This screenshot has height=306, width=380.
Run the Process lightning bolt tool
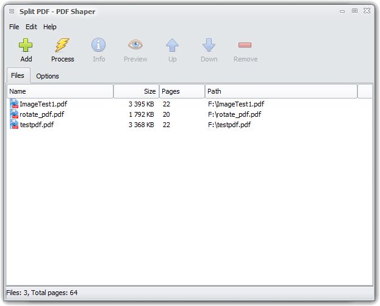coord(62,45)
